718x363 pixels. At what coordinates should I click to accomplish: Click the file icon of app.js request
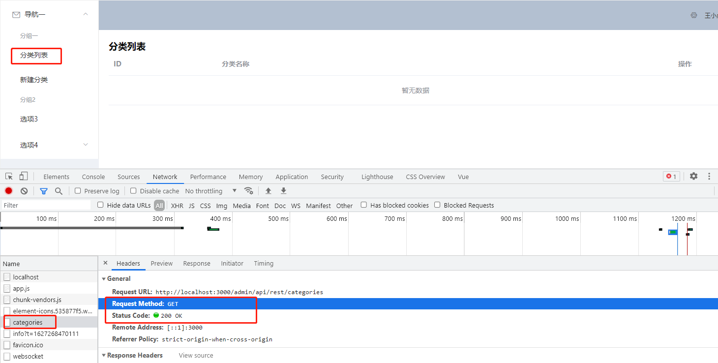(x=7, y=288)
